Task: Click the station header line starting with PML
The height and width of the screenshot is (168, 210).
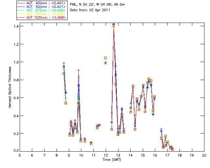Action: tap(97, 5)
